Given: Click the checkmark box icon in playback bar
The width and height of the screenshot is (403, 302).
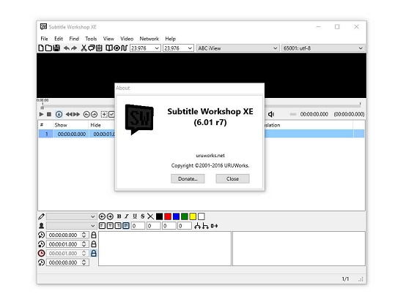Looking at the screenshot, I should 111,114.
